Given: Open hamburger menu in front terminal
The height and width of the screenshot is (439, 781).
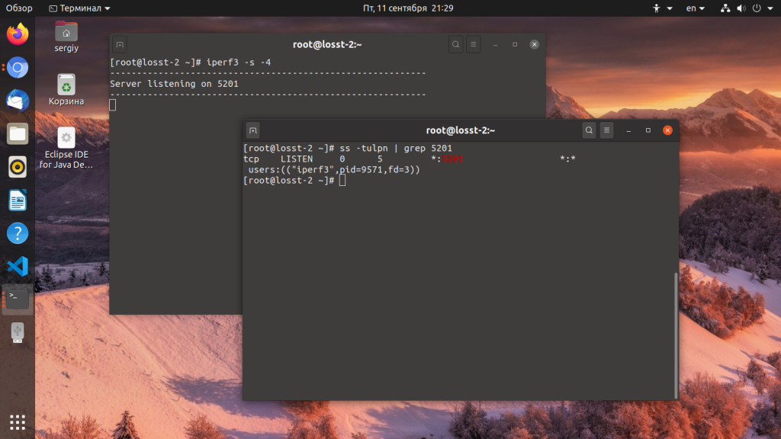Looking at the screenshot, I should [x=606, y=130].
